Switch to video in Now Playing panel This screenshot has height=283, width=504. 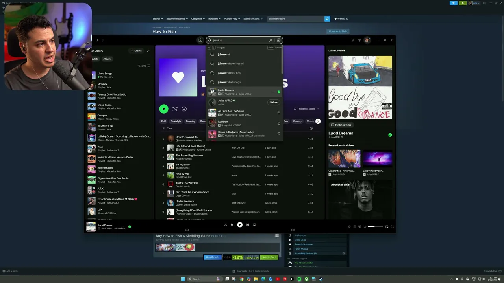341,125
